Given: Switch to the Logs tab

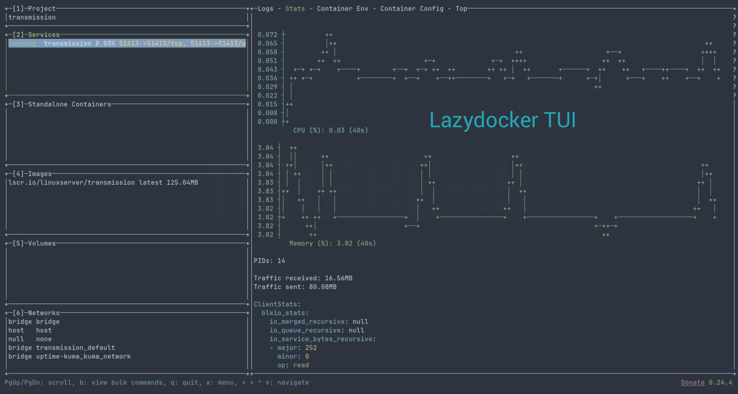Looking at the screenshot, I should click(266, 9).
